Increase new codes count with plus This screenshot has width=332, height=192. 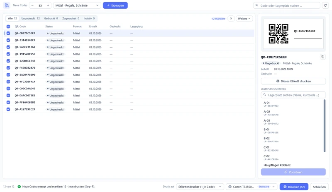tap(48, 5)
